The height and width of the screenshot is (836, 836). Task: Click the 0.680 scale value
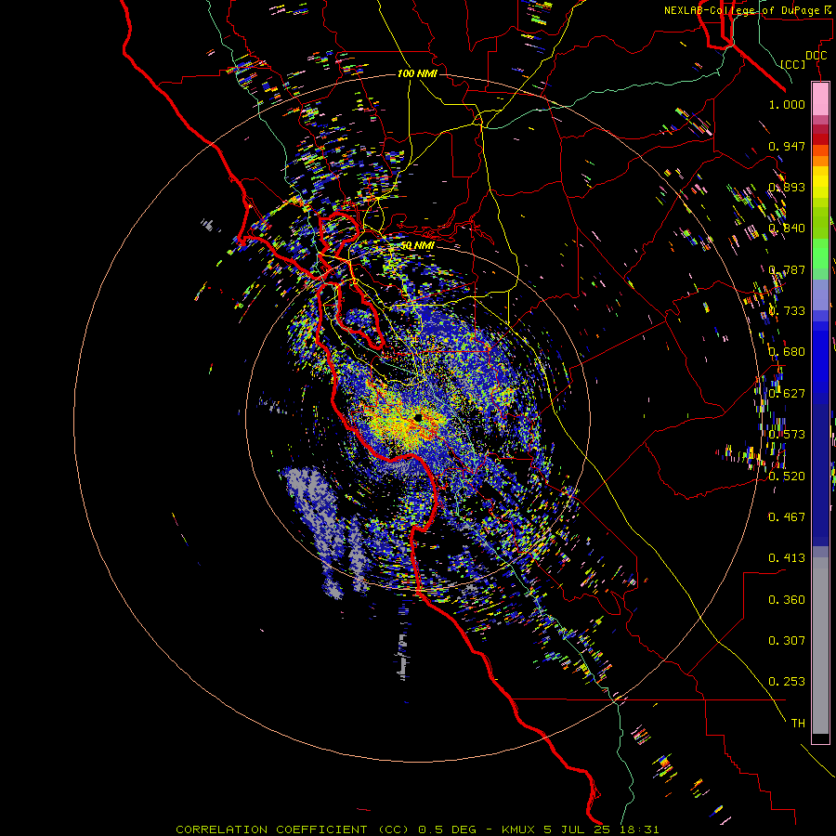(x=787, y=352)
